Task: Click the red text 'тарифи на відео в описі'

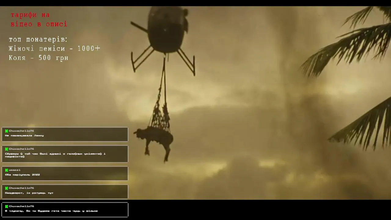Action: coord(39,19)
